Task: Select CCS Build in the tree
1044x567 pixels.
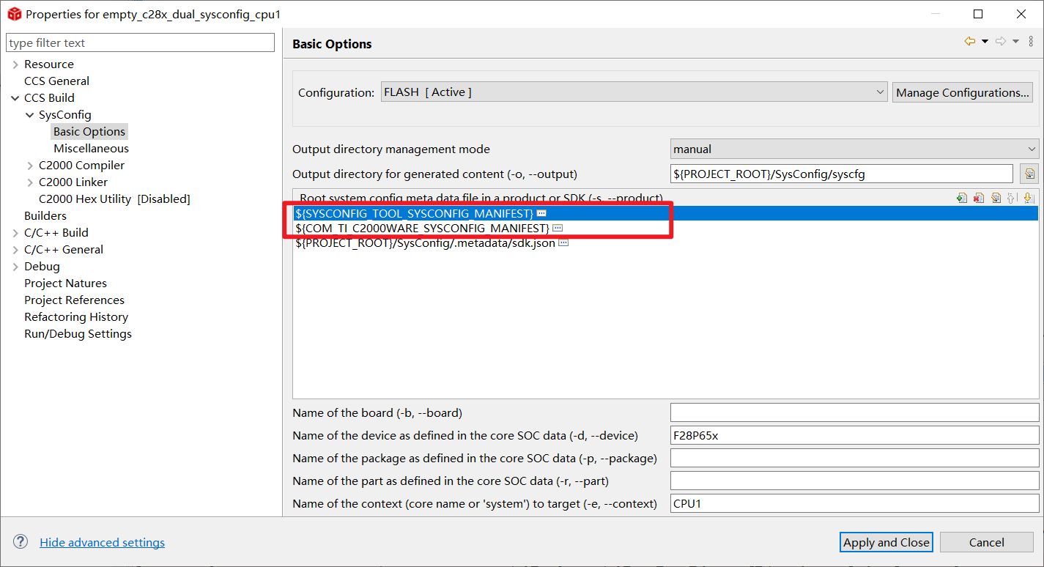Action: pos(49,98)
